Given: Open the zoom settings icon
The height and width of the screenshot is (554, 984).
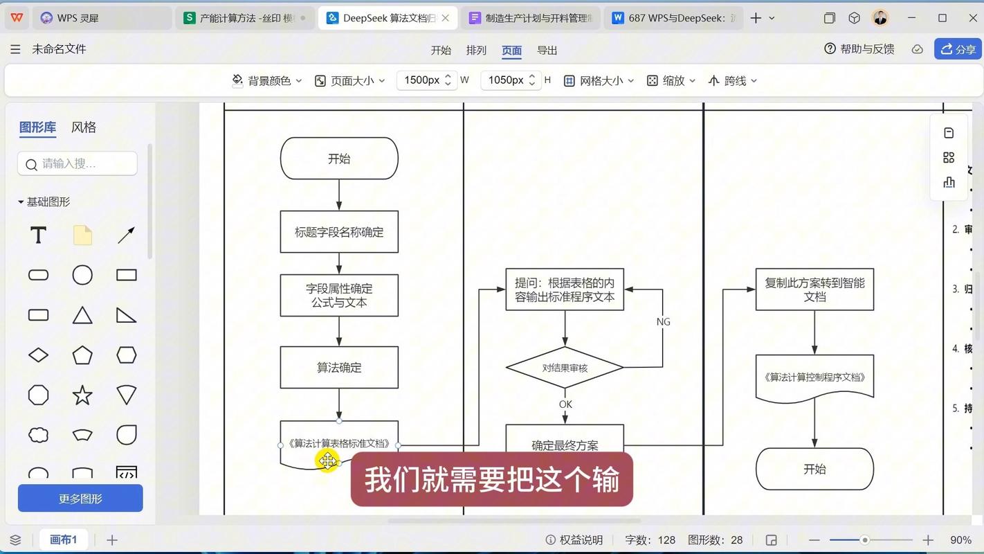Looking at the screenshot, I should [x=651, y=80].
